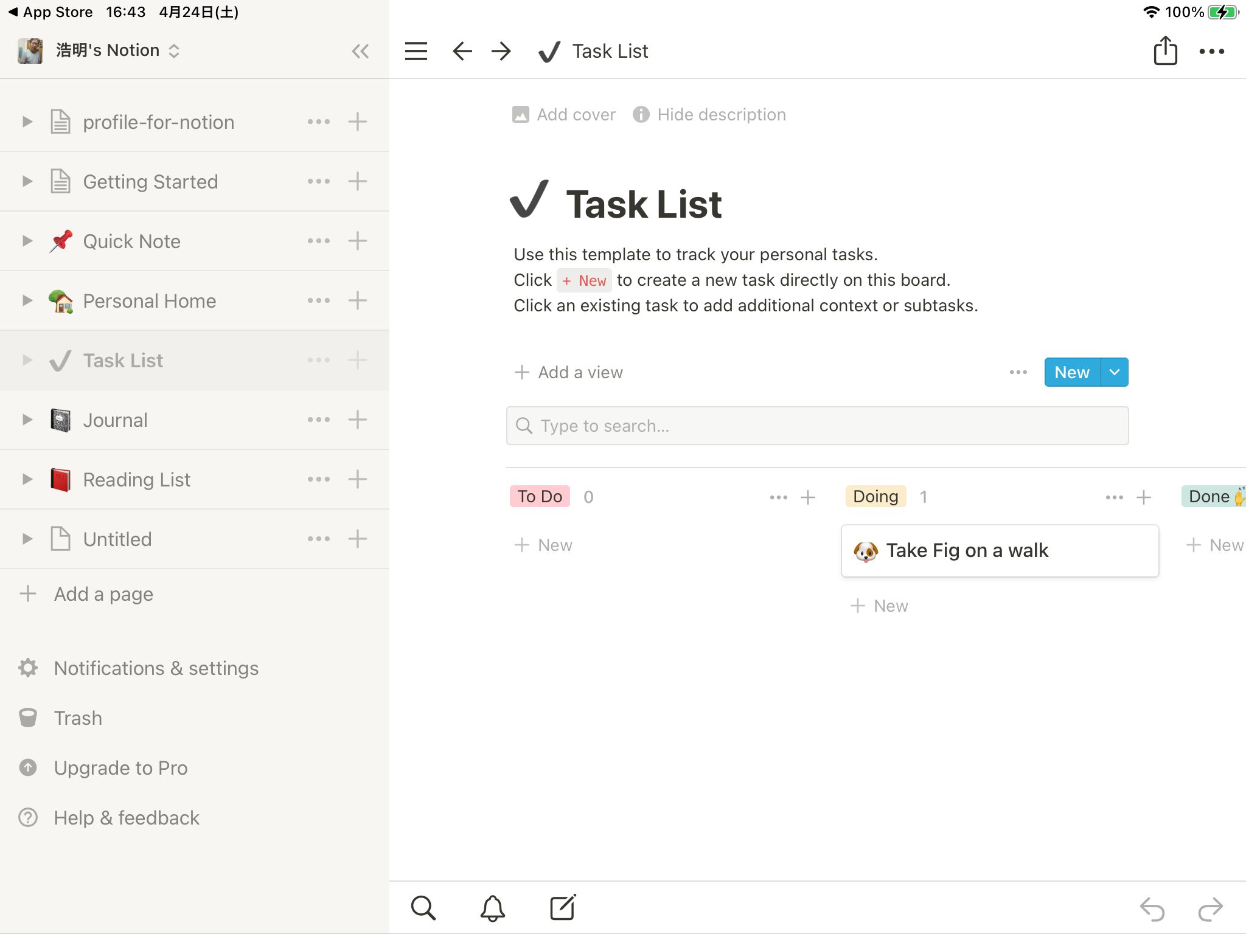Click Add a view
The image size is (1246, 934).
[569, 372]
